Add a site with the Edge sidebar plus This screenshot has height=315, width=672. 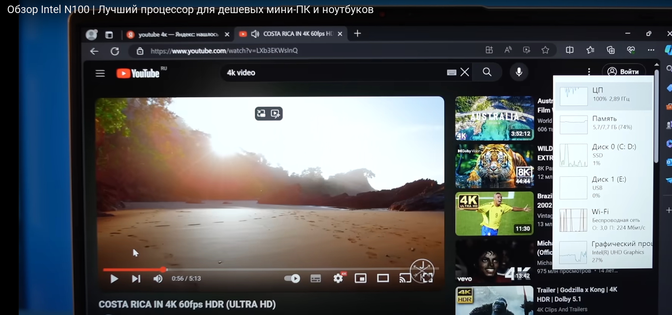(669, 210)
